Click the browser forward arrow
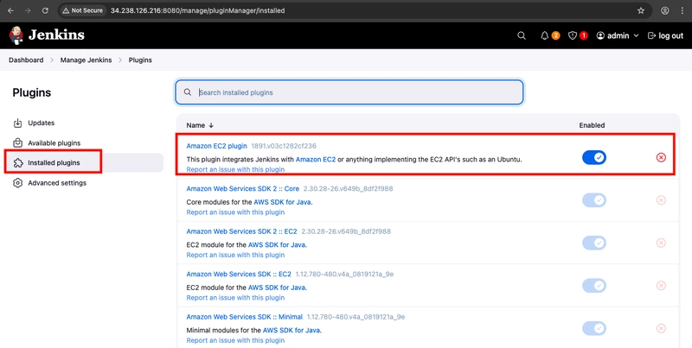This screenshot has width=692, height=348. click(x=28, y=10)
